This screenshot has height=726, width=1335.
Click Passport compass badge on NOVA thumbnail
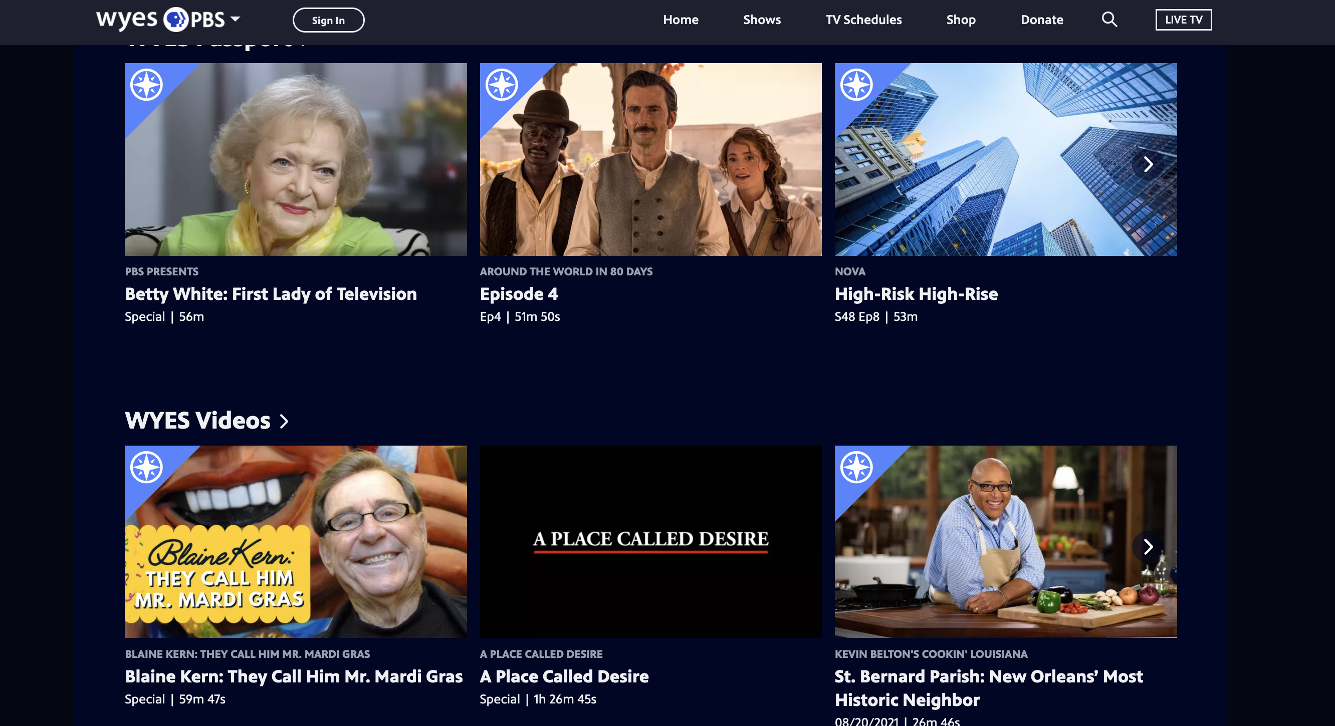click(x=856, y=85)
